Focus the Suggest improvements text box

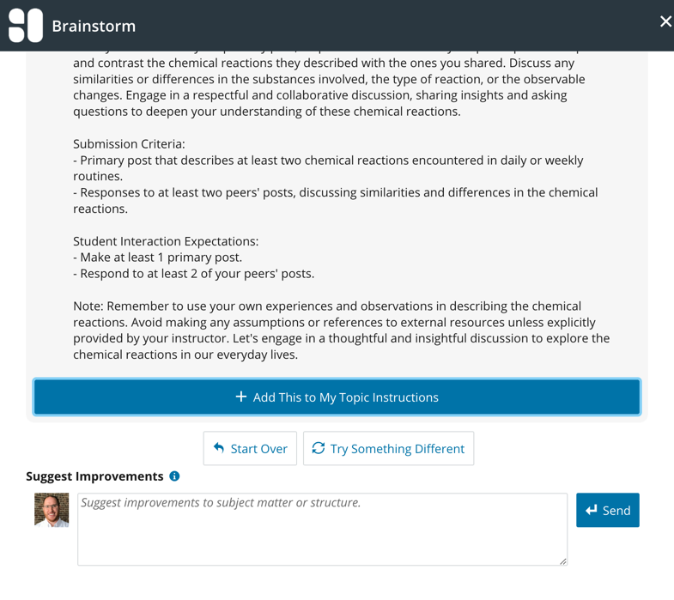[322, 529]
